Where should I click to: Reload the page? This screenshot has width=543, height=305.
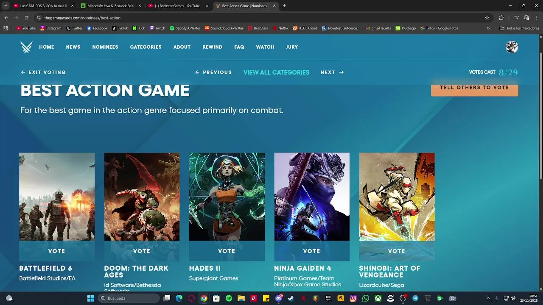(x=26, y=18)
